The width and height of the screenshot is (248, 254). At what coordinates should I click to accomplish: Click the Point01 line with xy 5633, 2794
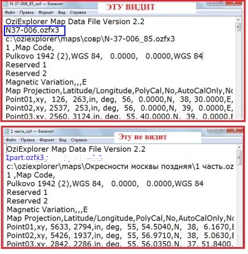120,227
